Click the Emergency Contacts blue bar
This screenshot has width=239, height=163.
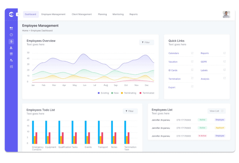point(33,132)
